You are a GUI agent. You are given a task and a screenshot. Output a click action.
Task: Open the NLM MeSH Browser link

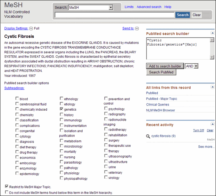[x=160, y=110]
